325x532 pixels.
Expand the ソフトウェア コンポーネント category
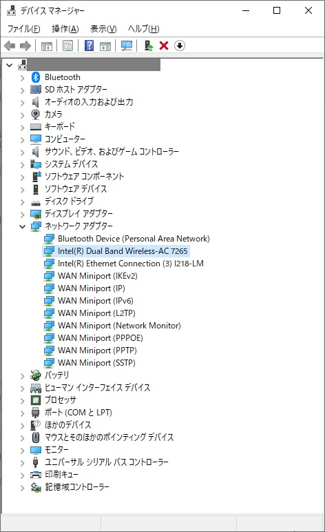(x=22, y=177)
